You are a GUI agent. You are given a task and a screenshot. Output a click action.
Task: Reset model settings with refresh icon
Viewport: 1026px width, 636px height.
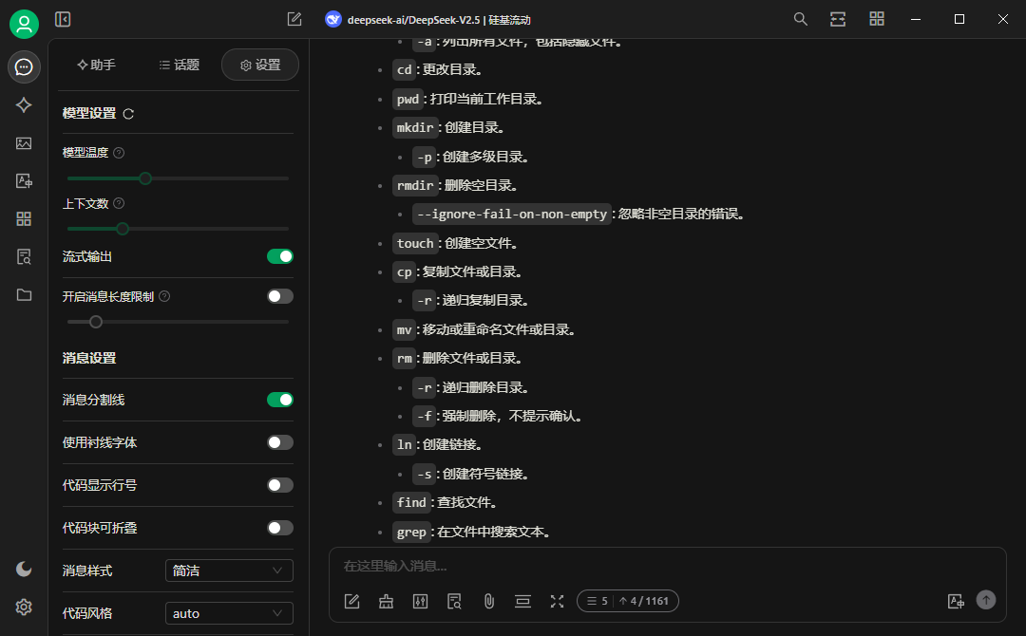coord(128,114)
